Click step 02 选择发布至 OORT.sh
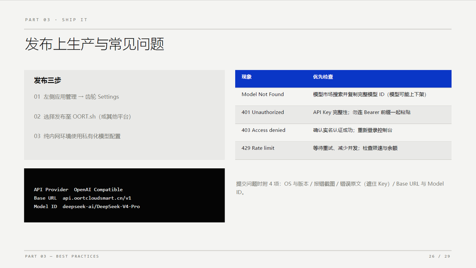This screenshot has height=268, width=476. coord(83,116)
